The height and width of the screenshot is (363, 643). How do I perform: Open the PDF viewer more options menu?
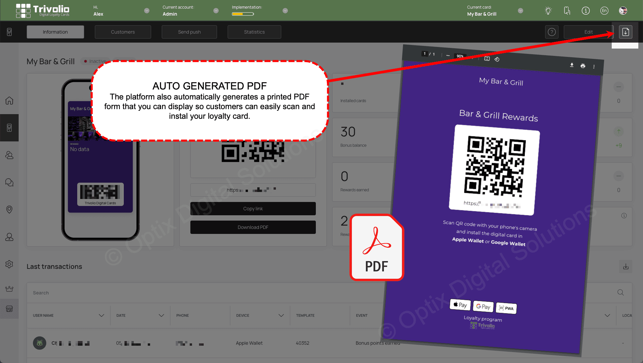[x=594, y=67]
